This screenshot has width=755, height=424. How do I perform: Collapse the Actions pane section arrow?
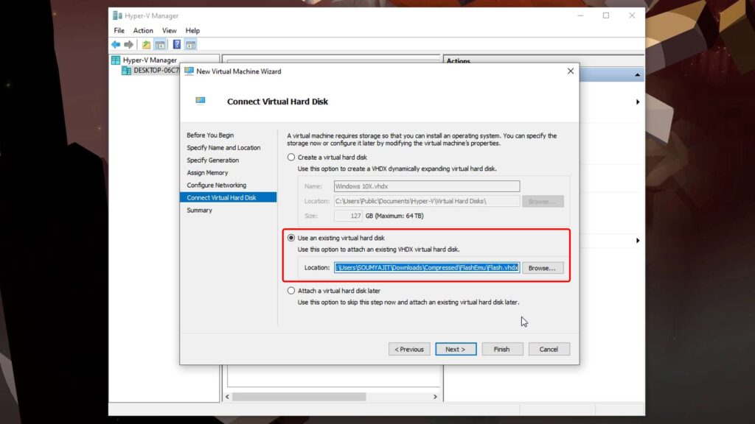click(x=637, y=75)
